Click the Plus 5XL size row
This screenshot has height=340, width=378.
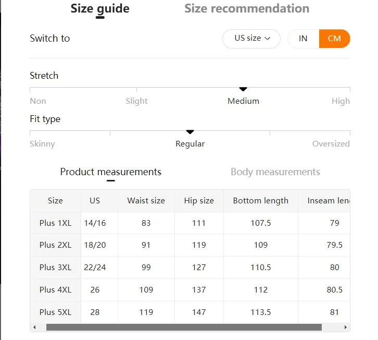pyautogui.click(x=190, y=312)
